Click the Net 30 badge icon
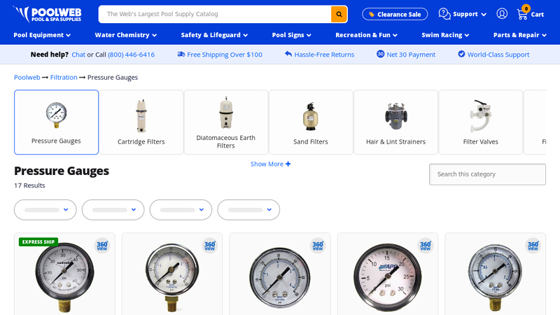This screenshot has height=315, width=560. point(380,54)
